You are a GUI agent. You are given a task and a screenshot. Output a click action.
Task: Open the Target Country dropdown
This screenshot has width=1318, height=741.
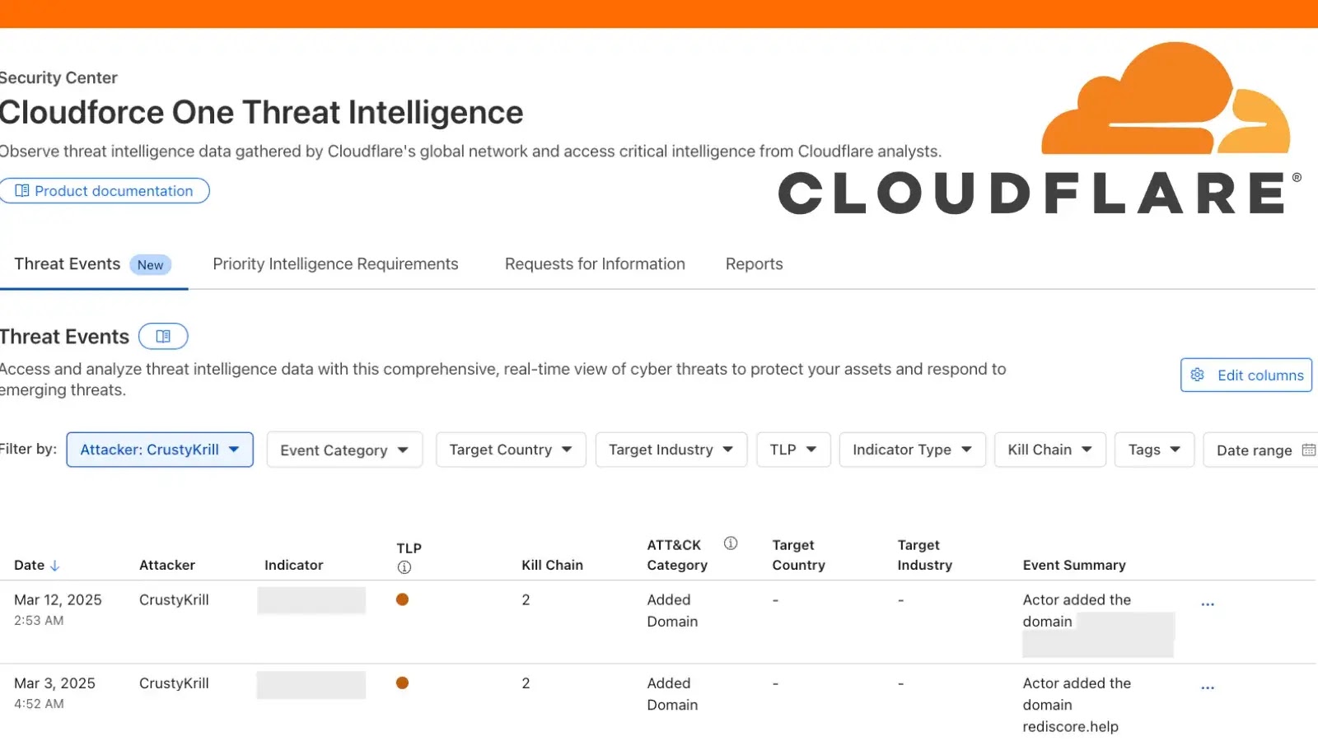511,450
